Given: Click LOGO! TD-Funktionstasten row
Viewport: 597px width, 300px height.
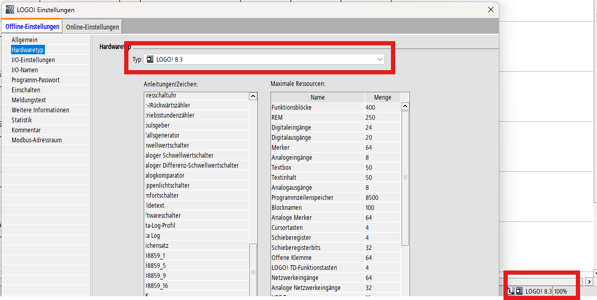Looking at the screenshot, I should click(x=336, y=268).
